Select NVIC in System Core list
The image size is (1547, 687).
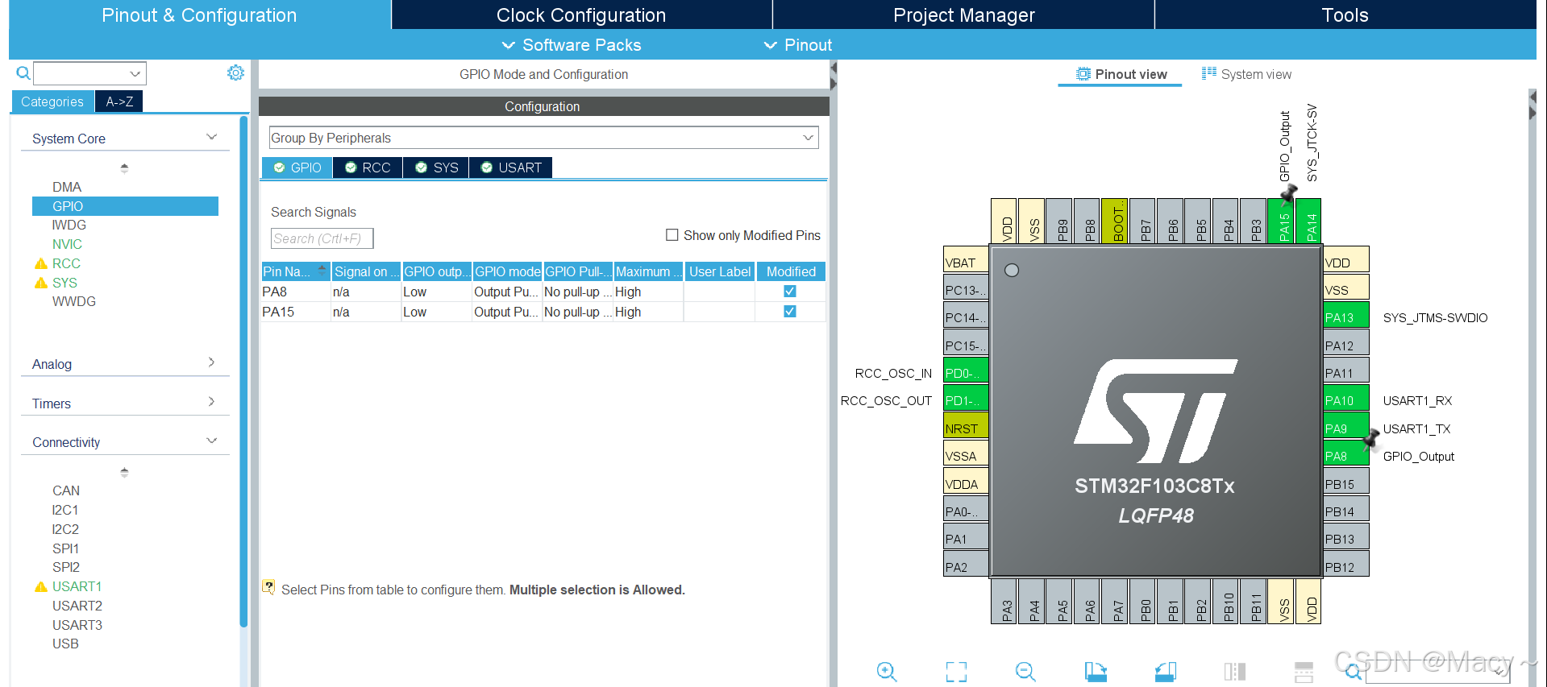coord(67,244)
